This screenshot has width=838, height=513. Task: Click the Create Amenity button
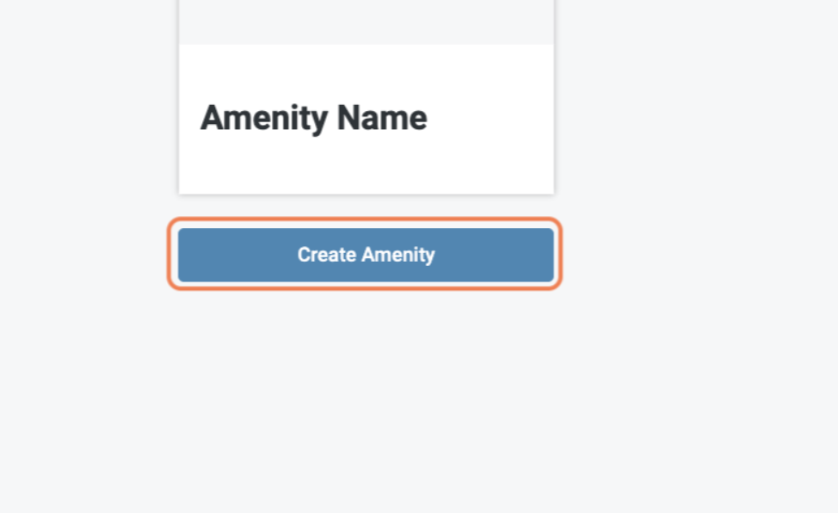click(x=366, y=255)
